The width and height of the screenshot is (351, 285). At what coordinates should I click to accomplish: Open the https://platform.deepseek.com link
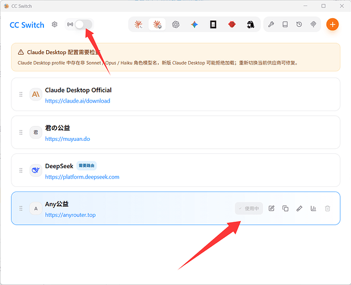pyautogui.click(x=82, y=177)
